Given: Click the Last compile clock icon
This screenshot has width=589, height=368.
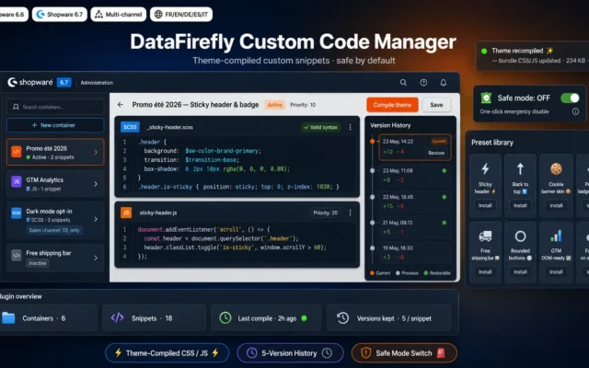Looking at the screenshot, I should tap(225, 318).
